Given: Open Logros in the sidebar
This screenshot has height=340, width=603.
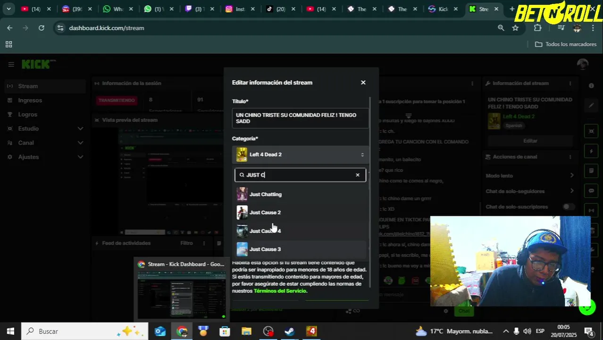Looking at the screenshot, I should click(x=27, y=114).
